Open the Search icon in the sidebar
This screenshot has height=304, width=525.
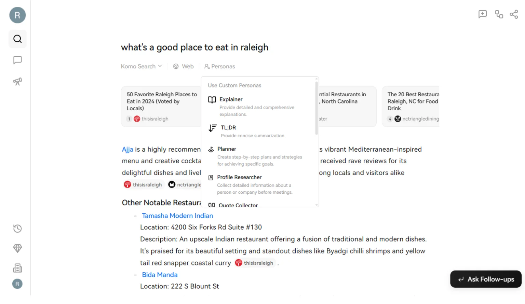click(17, 39)
